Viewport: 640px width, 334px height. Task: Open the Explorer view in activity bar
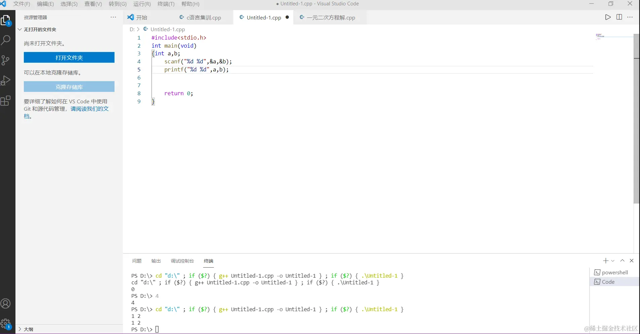(x=6, y=21)
